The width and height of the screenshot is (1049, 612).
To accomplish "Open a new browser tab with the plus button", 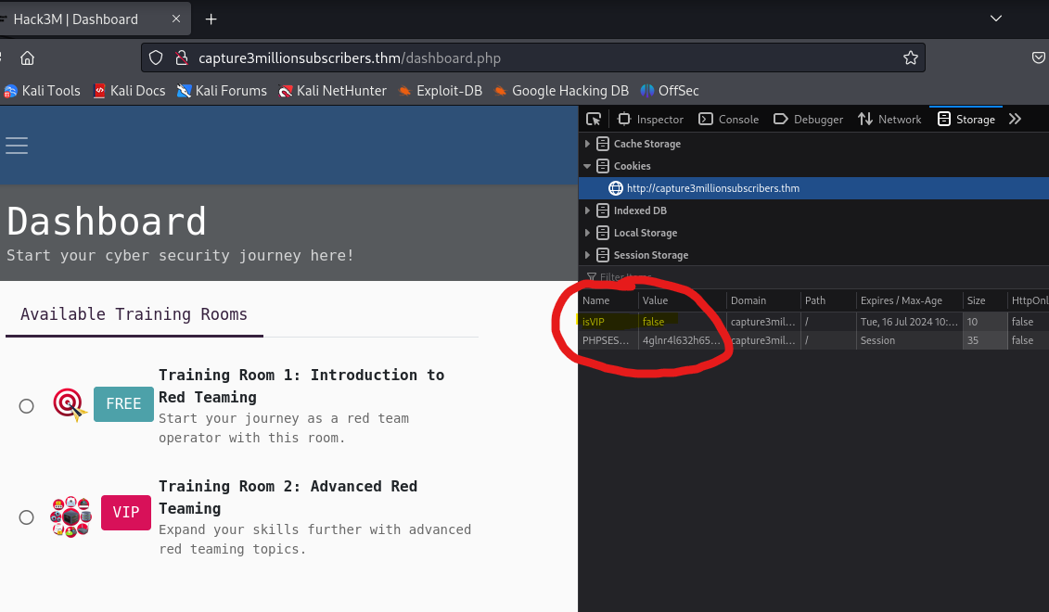I will (x=210, y=19).
